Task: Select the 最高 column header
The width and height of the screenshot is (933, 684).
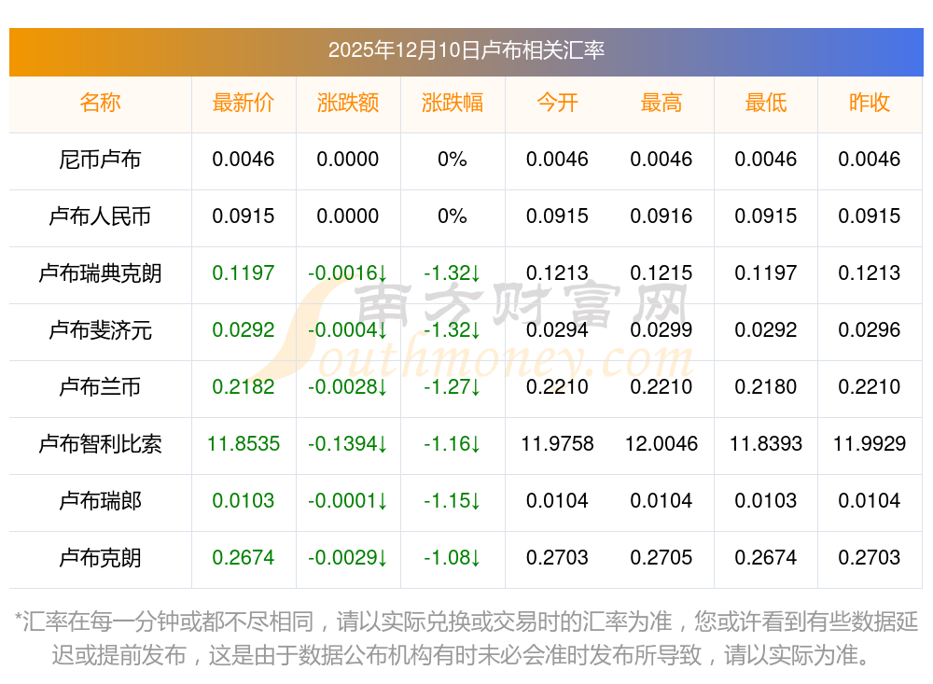Action: (x=661, y=103)
